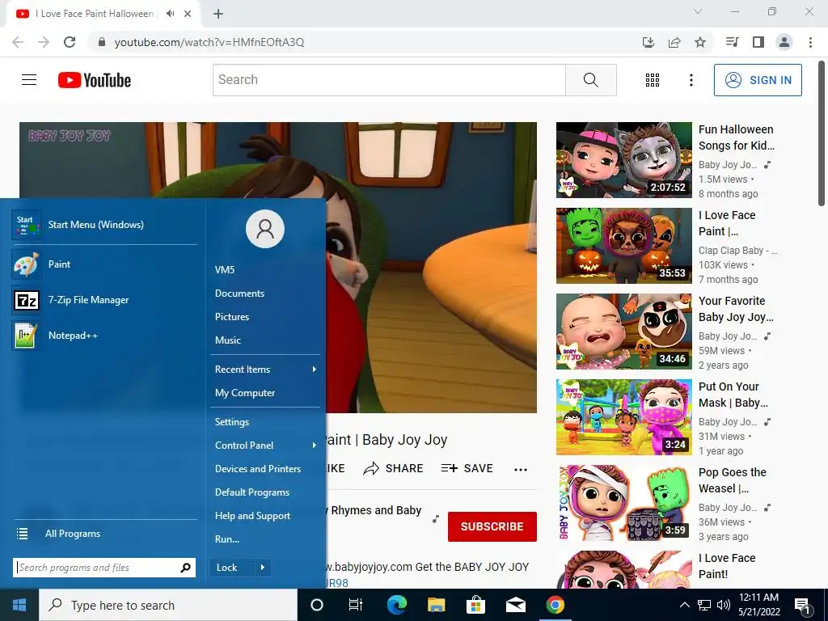Click the address bar URL

[209, 42]
